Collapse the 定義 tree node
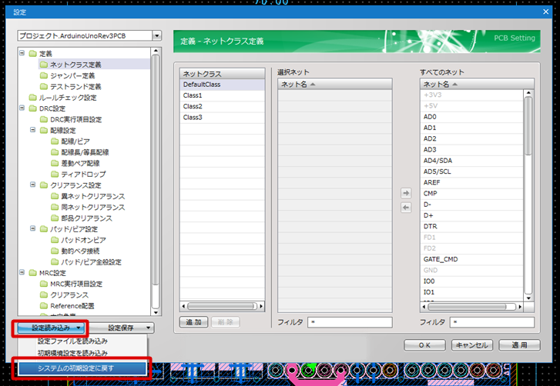The image size is (560, 386). pyautogui.click(x=22, y=53)
